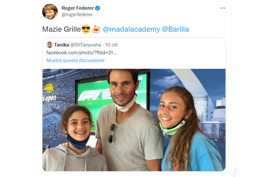Viewport: 267px width, 177px height.
Task: Open Roger Federer's profile avatar
Action: [x=50, y=12]
